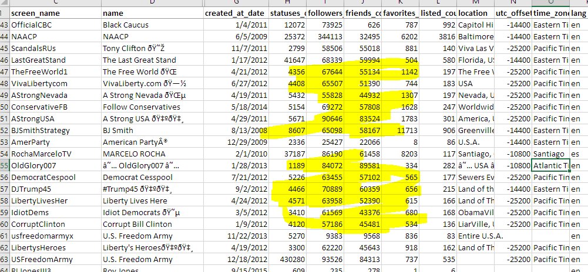Select friends value 89581
Viewport: 588px width, 272px height.
[x=363, y=166]
